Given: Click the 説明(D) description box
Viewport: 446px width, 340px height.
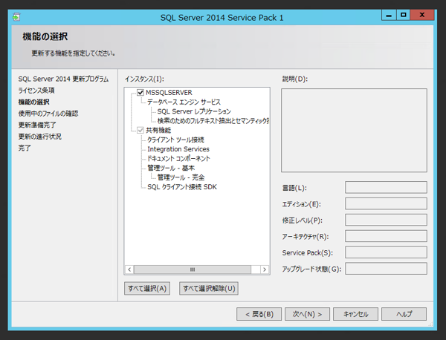Looking at the screenshot, I should click(x=354, y=131).
